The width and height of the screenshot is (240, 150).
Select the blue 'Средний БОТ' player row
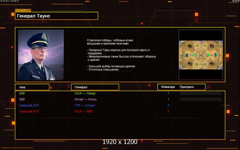click(29, 105)
